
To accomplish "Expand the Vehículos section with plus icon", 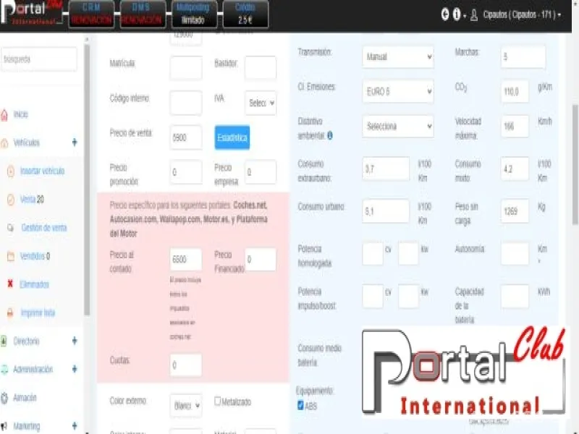I will [75, 142].
